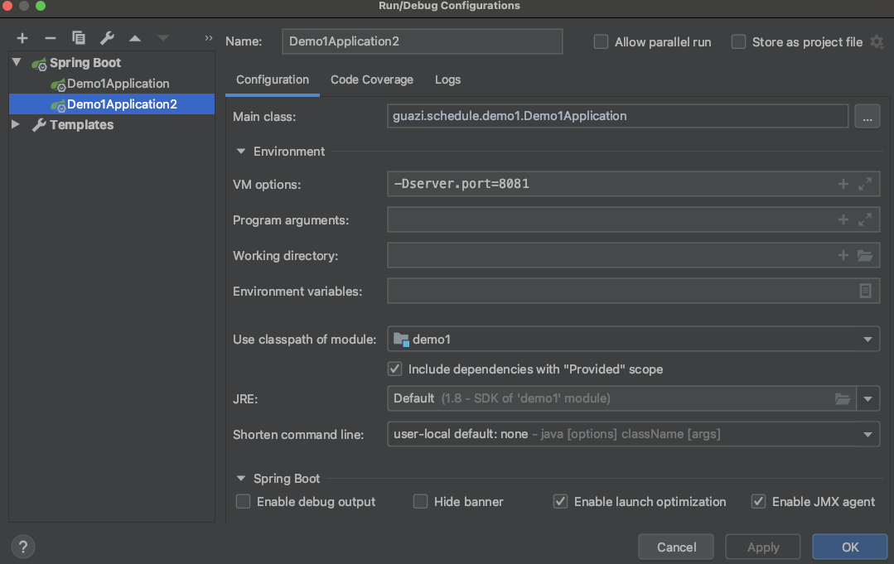Switch to the Code Coverage tab
Image resolution: width=894 pixels, height=564 pixels.
click(371, 80)
